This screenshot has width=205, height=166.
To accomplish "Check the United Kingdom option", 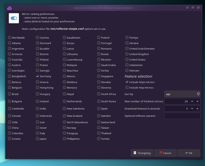I will click(127, 54).
